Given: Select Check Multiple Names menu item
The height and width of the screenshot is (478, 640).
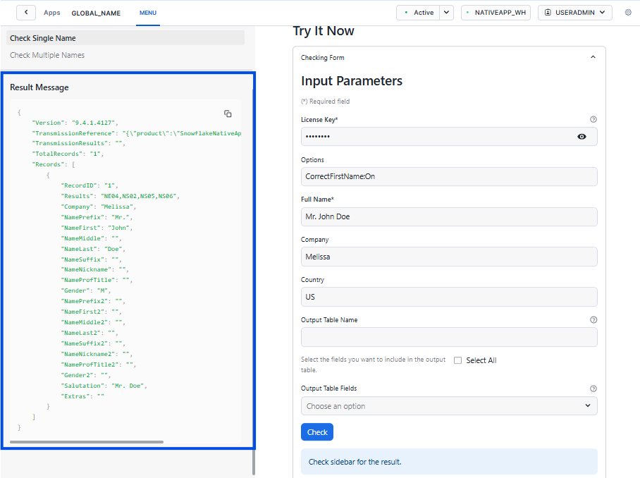Looking at the screenshot, I should 47,55.
